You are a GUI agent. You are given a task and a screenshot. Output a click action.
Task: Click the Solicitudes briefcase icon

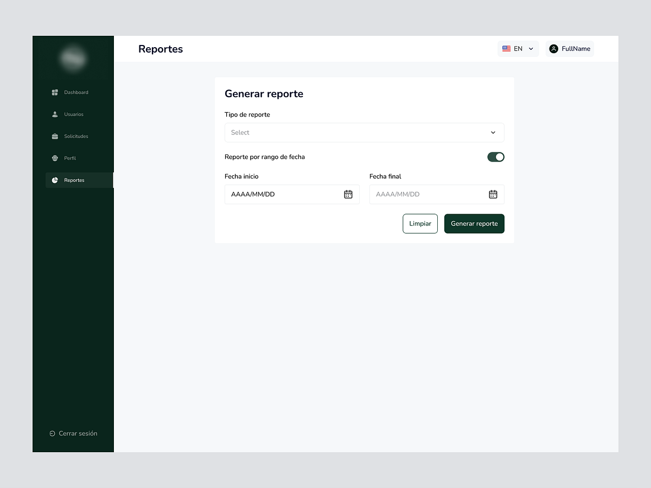click(x=55, y=136)
